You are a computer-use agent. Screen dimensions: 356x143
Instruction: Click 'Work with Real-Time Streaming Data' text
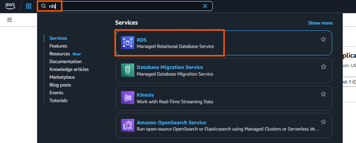click(x=175, y=102)
